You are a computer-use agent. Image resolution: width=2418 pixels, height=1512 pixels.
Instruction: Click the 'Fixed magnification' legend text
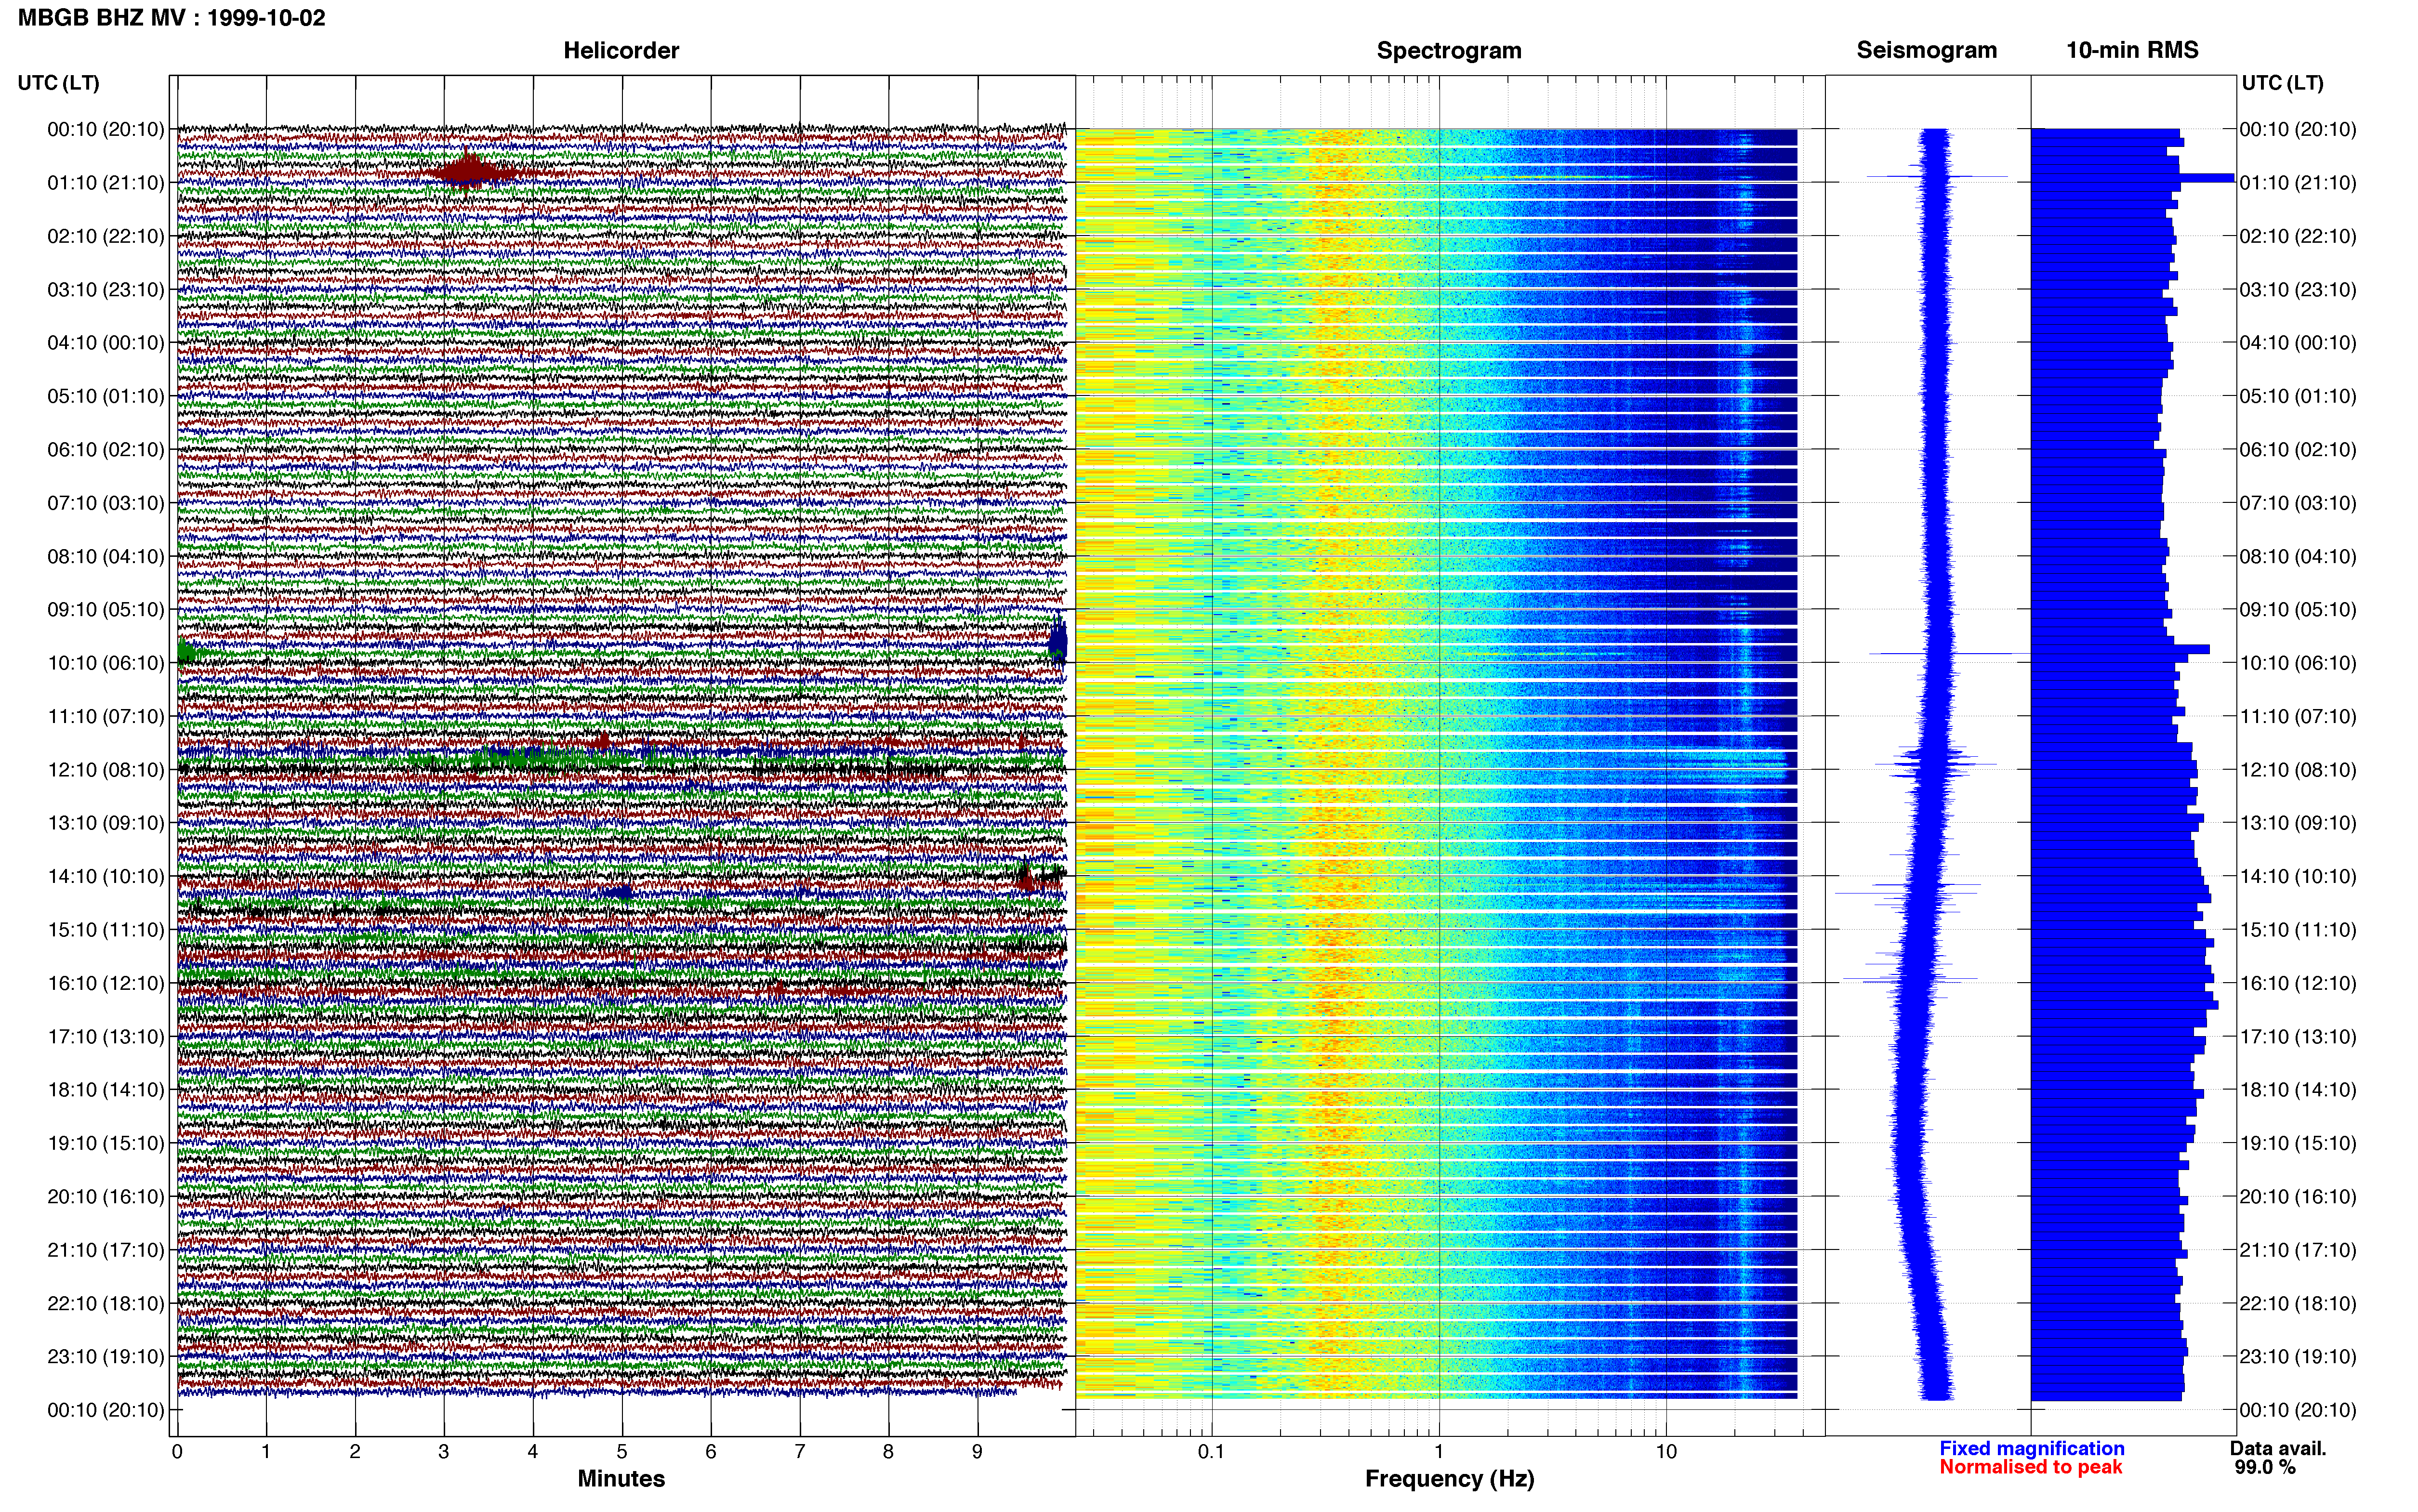[2032, 1449]
